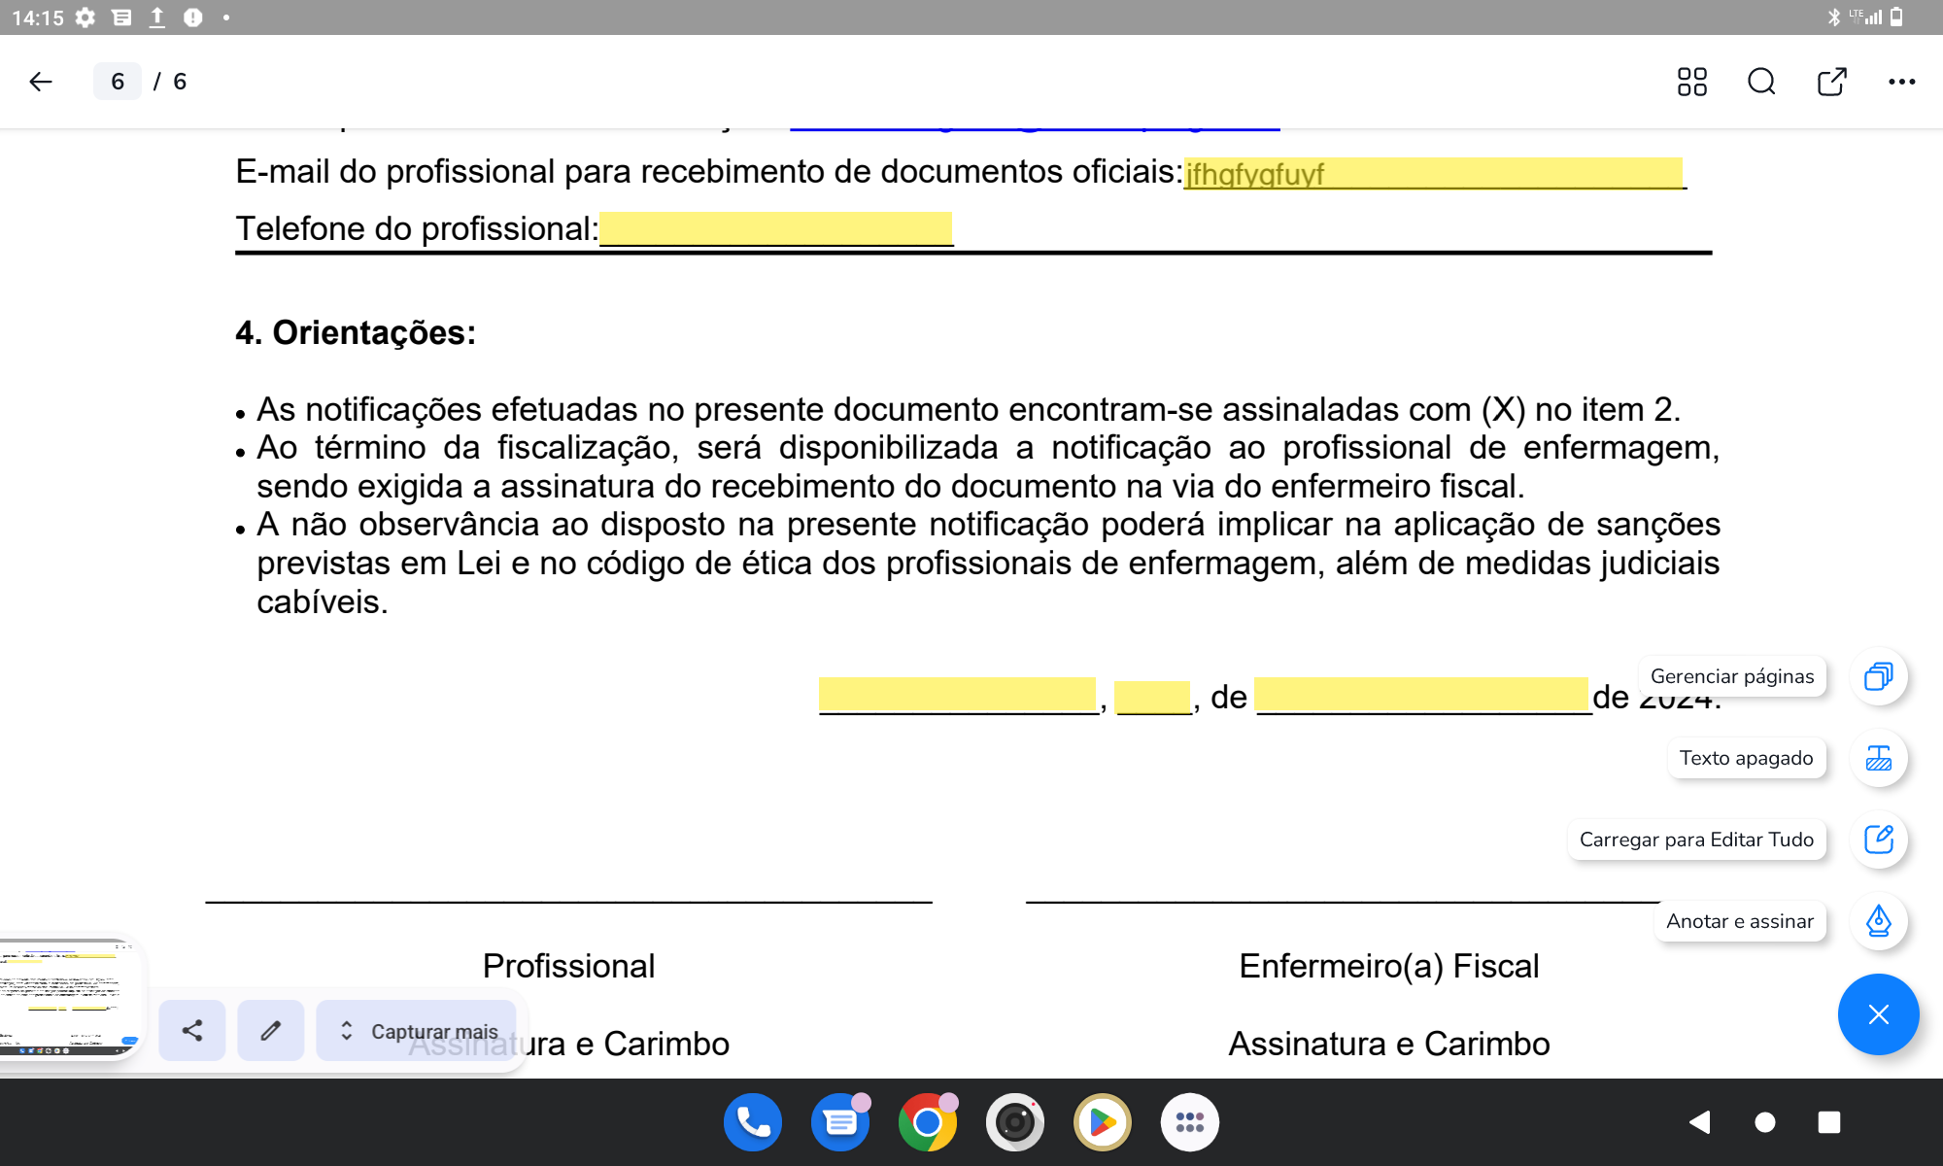Viewport: 1943px width, 1166px height.
Task: Select the Carregar para Editar Tudo label
Action: tap(1696, 840)
